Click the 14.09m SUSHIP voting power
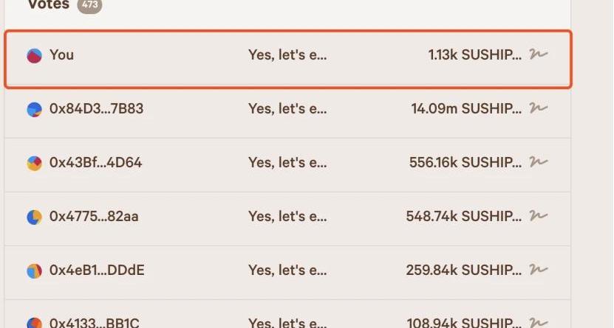Image resolution: width=614 pixels, height=328 pixels. (x=466, y=109)
